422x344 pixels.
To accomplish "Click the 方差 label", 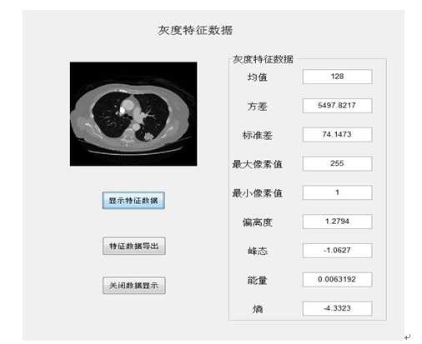I will pyautogui.click(x=257, y=107).
